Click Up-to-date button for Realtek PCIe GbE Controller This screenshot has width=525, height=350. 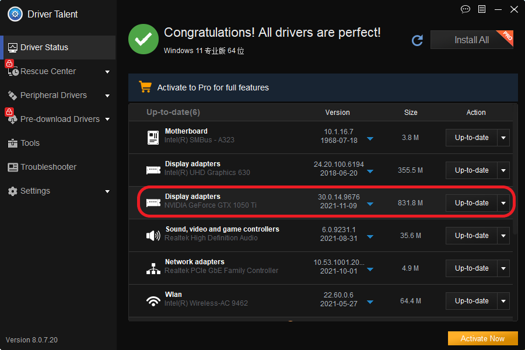click(x=471, y=268)
